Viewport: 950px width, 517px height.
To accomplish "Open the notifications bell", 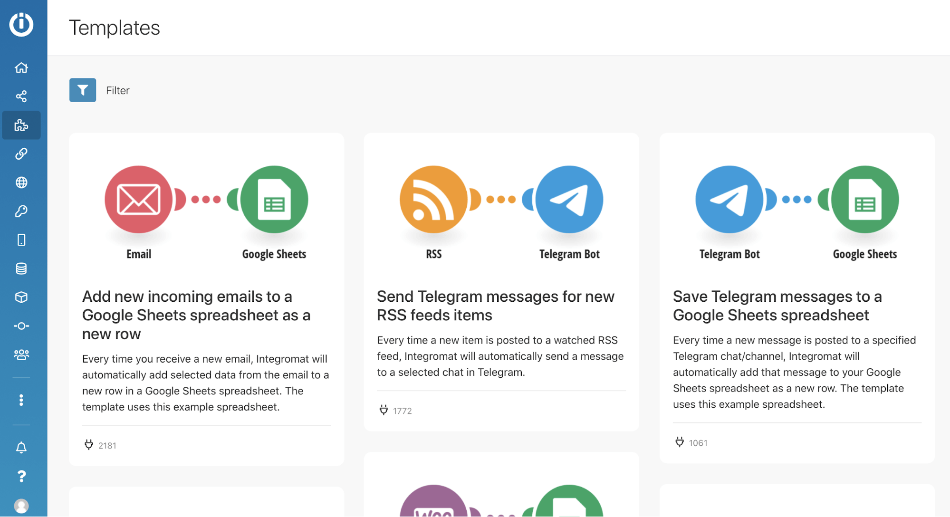I will point(21,447).
